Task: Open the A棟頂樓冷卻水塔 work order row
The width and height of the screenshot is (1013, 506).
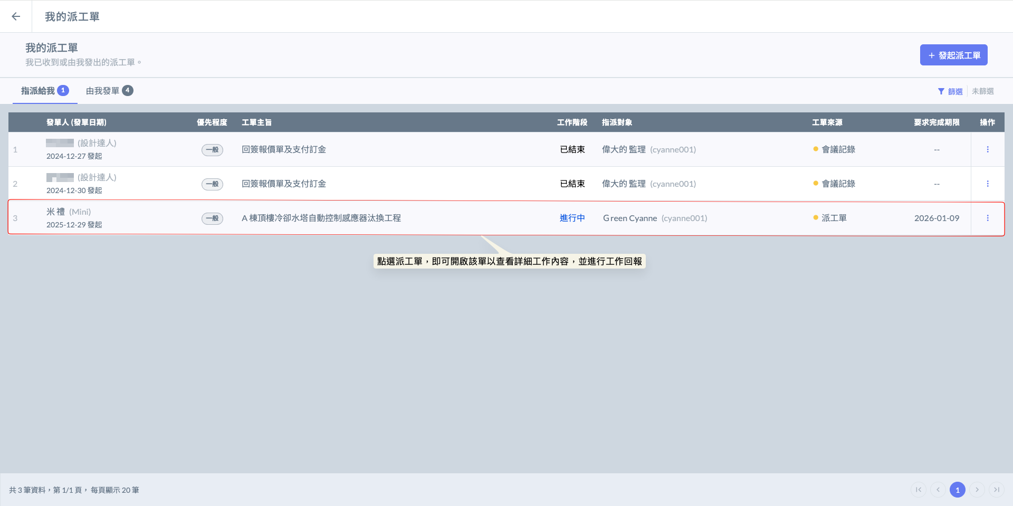Action: coord(321,218)
